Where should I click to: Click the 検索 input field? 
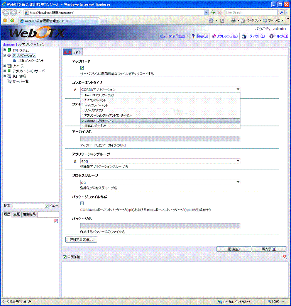[x=28, y=206]
